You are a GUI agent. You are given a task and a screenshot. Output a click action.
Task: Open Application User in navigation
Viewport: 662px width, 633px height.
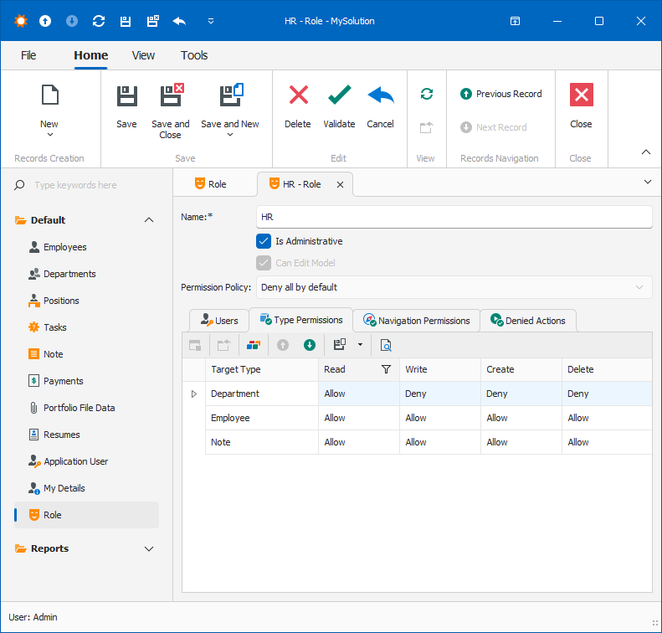(68, 461)
